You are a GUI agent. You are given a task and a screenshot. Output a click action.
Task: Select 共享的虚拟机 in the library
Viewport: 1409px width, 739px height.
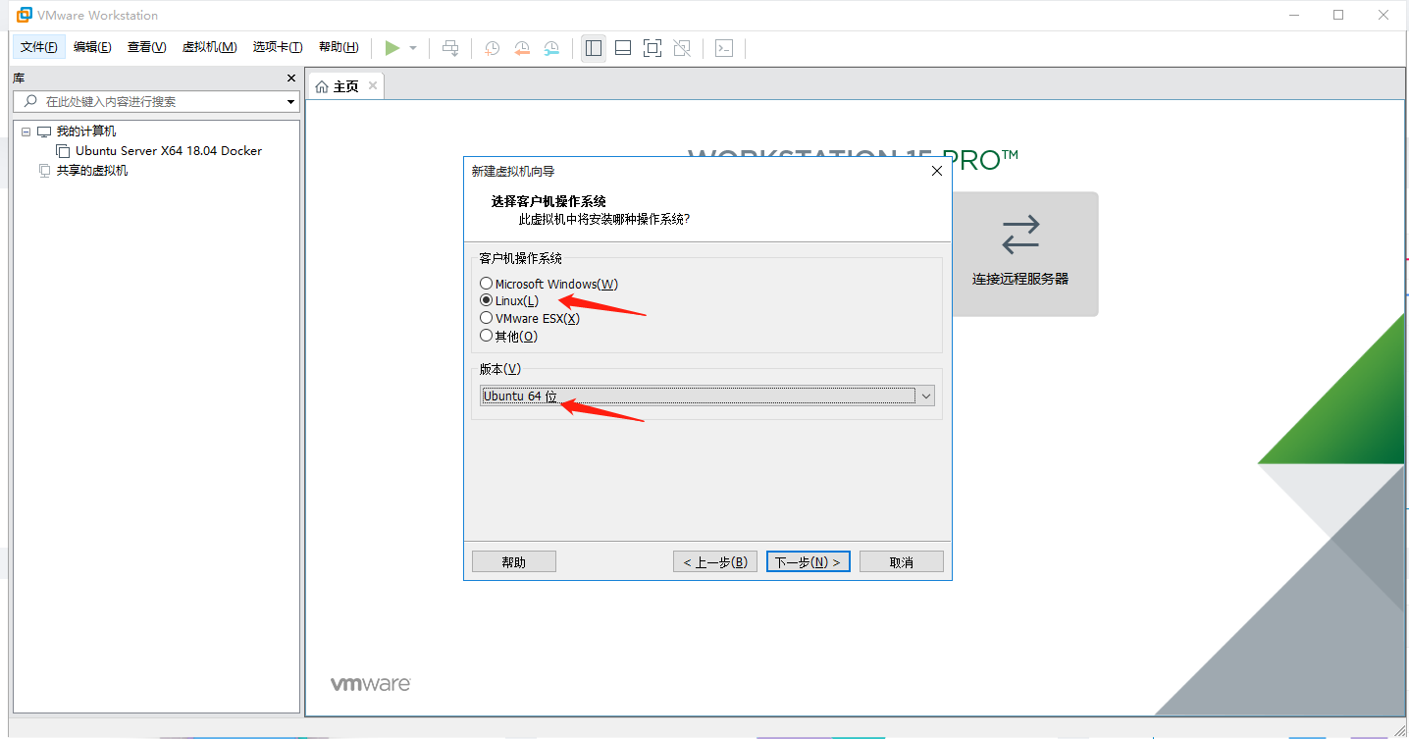(x=92, y=171)
